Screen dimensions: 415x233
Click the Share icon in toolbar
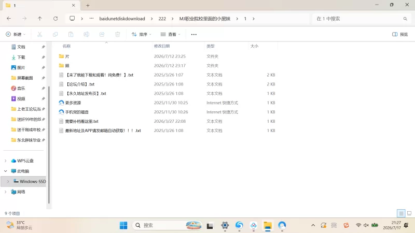[102, 34]
